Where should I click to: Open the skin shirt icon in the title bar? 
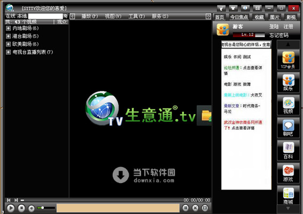click(233, 9)
